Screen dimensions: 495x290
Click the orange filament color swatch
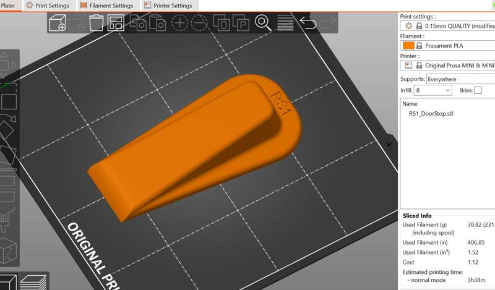[408, 46]
